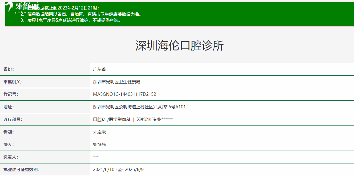This screenshot has width=354, height=176.
Task: Click the 执业许可证有效期 label
Action: point(21,170)
